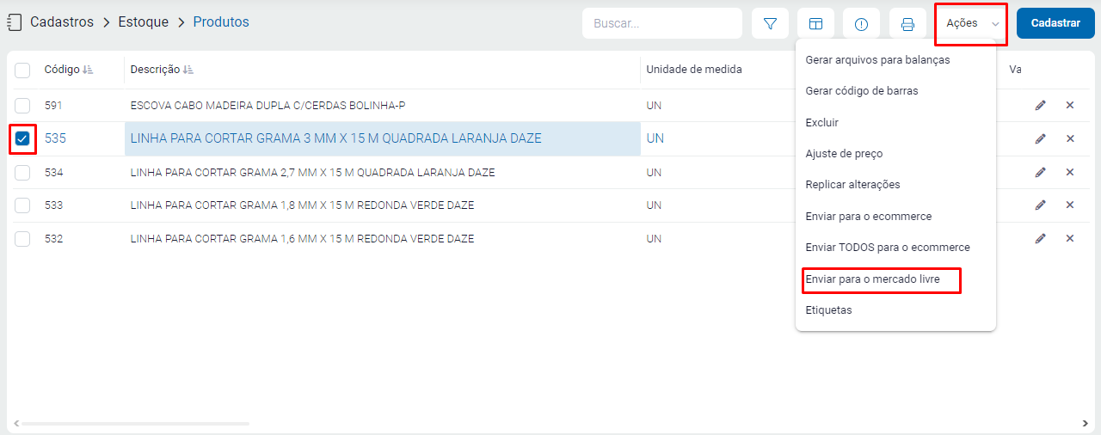Sort by Descrição column arrow

point(188,70)
